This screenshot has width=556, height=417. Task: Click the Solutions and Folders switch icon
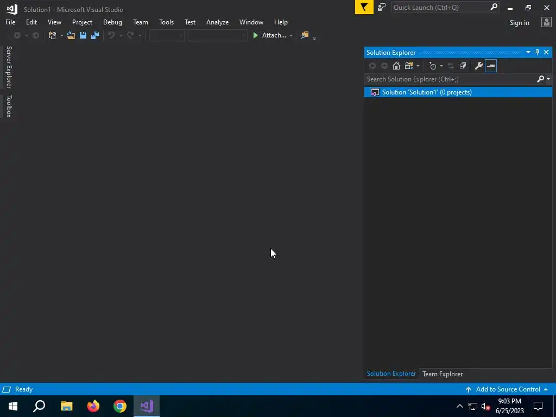click(409, 66)
